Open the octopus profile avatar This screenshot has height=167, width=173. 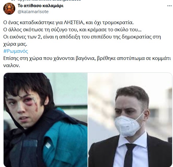pos(9,9)
